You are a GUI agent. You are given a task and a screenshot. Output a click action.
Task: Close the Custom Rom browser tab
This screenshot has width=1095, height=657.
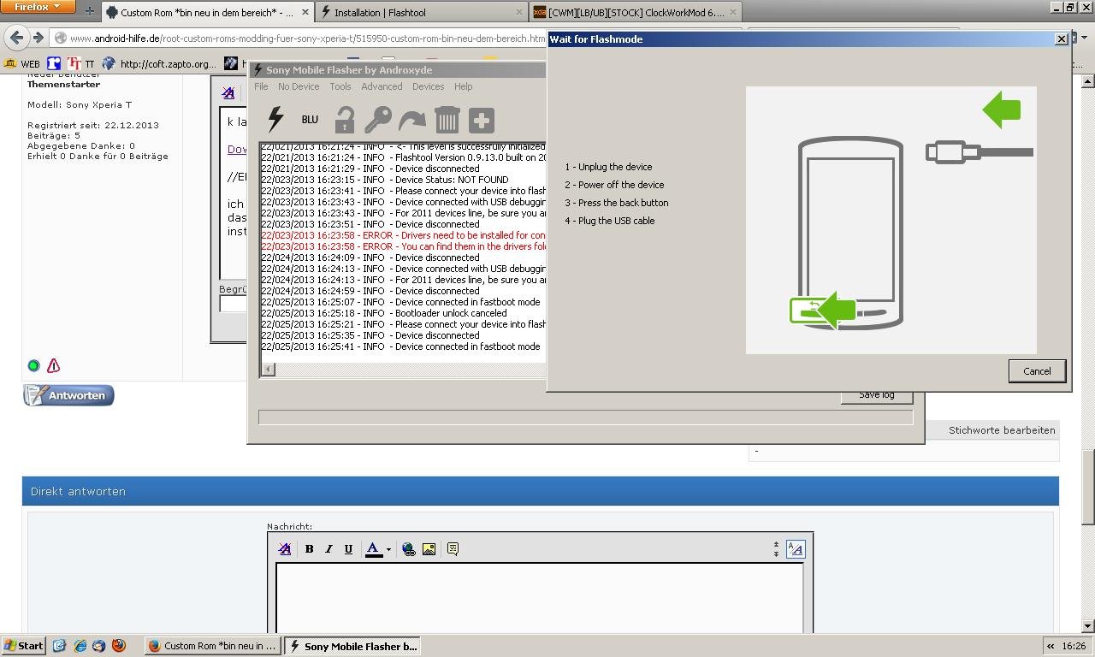305,13
